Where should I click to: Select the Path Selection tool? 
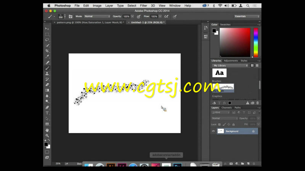tap(47, 119)
